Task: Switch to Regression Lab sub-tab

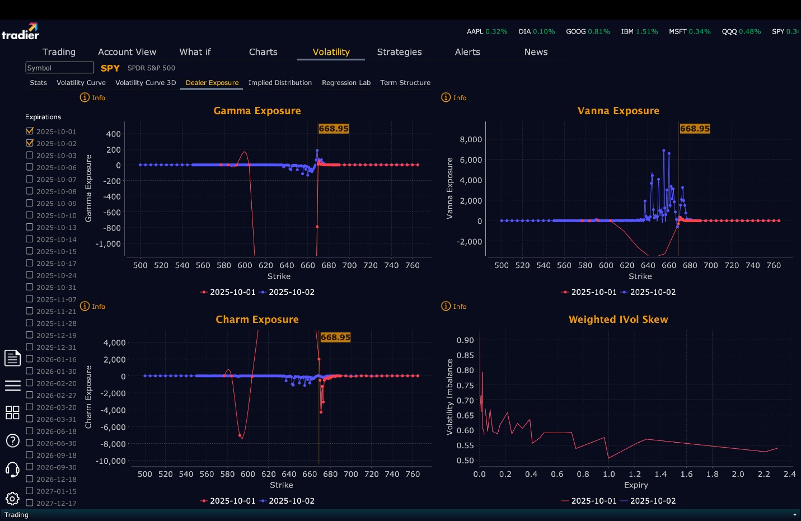Action: (x=346, y=83)
